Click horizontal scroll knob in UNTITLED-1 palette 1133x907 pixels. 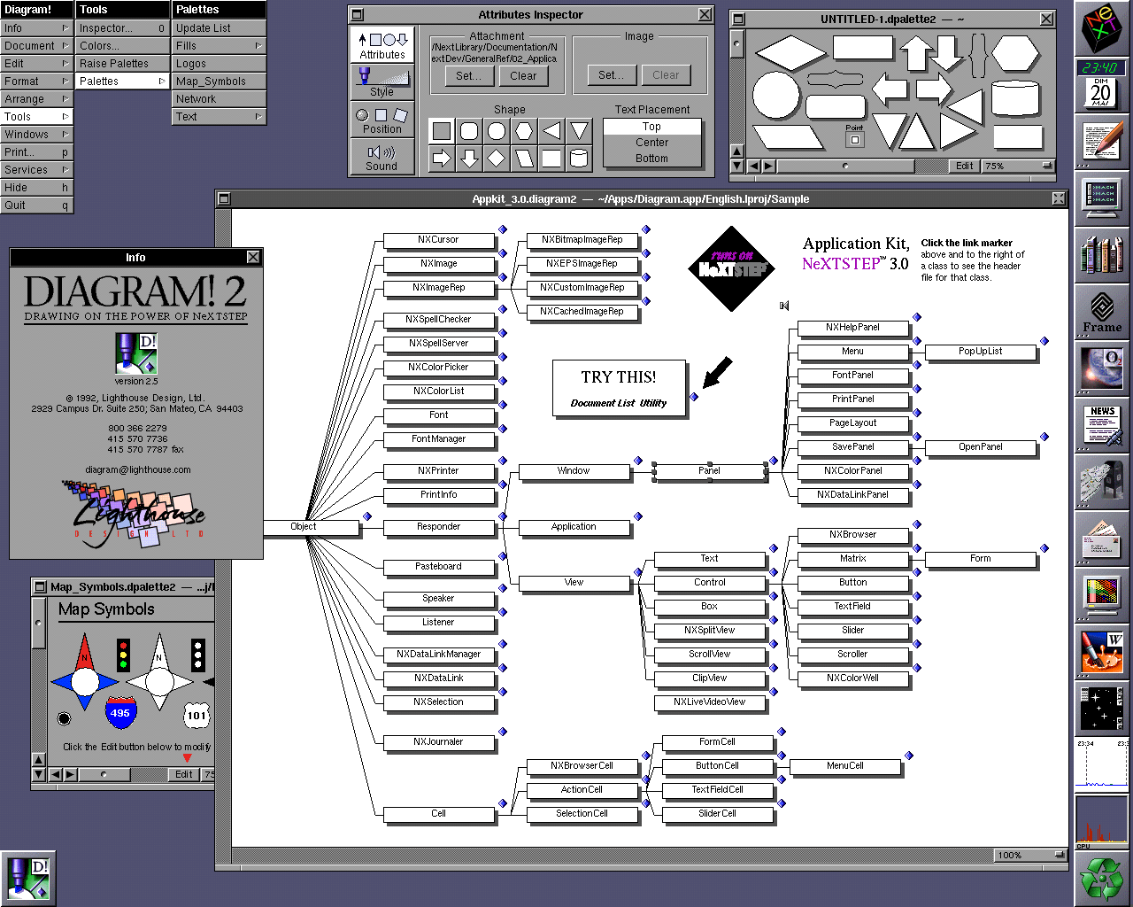(x=845, y=166)
